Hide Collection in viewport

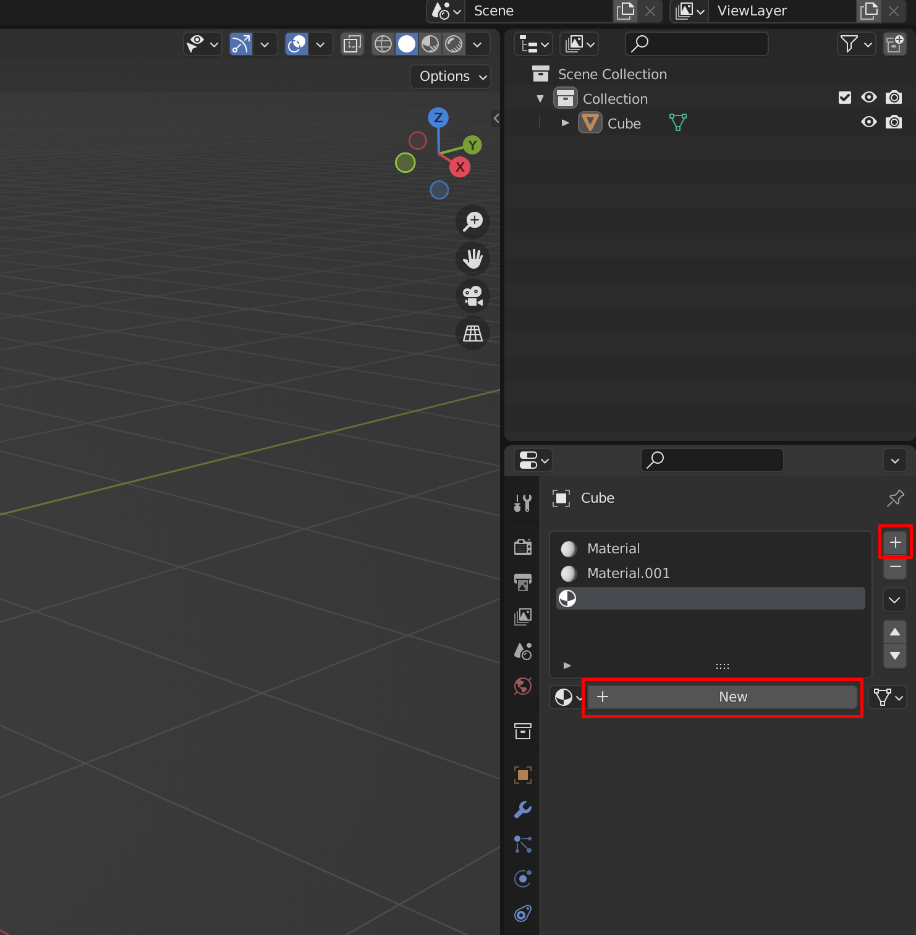click(869, 98)
